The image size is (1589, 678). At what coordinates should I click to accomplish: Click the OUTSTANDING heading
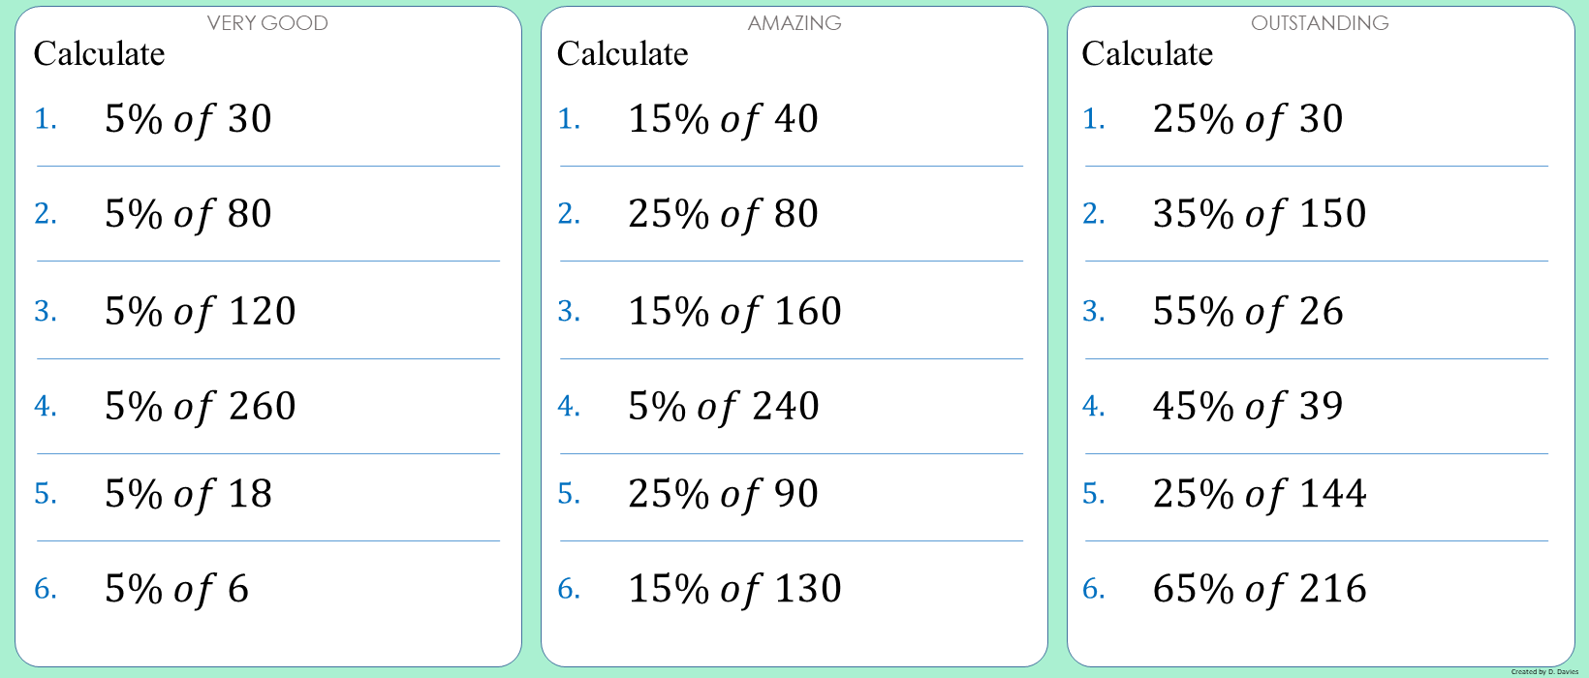point(1320,23)
